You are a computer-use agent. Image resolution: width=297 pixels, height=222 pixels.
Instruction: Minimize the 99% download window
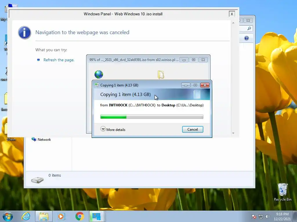pos(184,60)
